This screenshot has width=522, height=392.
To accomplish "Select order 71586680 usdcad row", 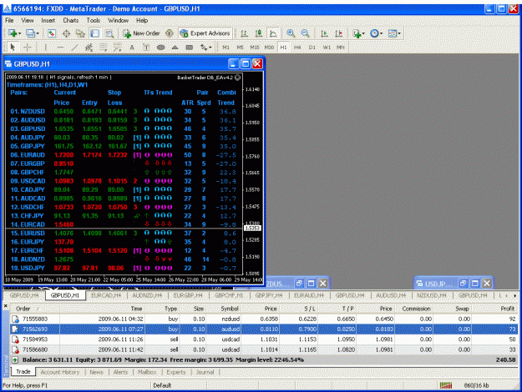I will [264, 349].
